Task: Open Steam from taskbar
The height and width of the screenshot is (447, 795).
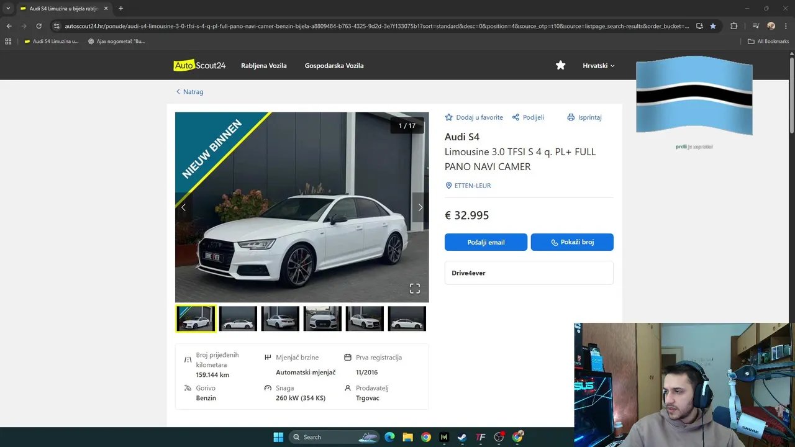Action: coord(462,437)
